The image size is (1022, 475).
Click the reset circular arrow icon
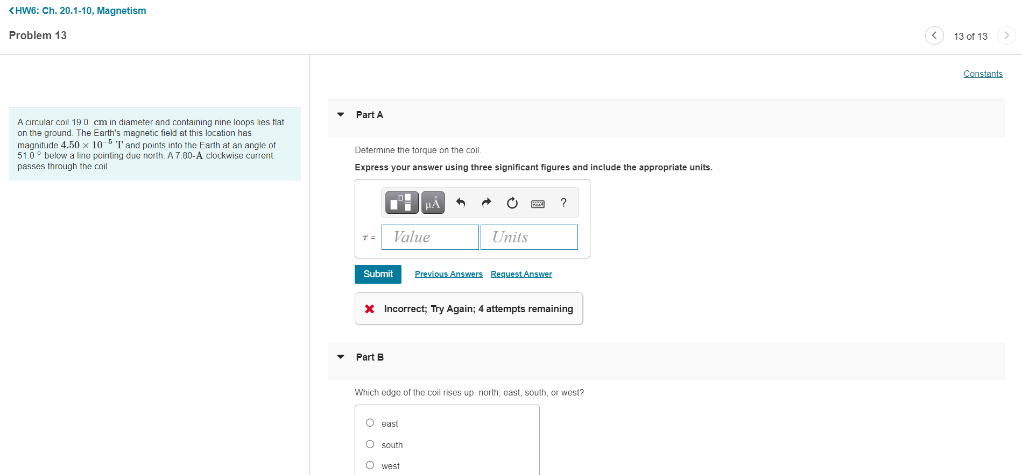tap(512, 203)
